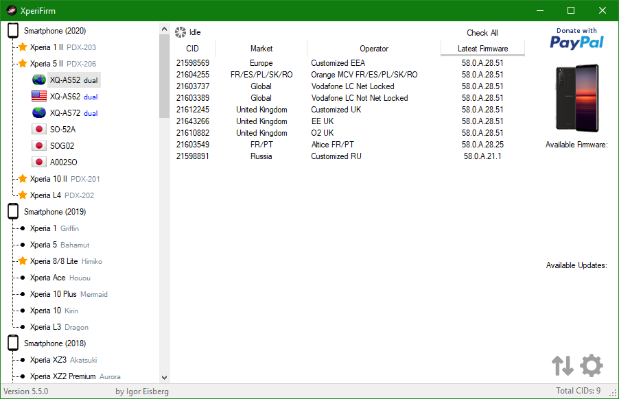Click the phone icon of Smartphone (2018)
Viewport: 619px width, 399px height.
[x=13, y=343]
